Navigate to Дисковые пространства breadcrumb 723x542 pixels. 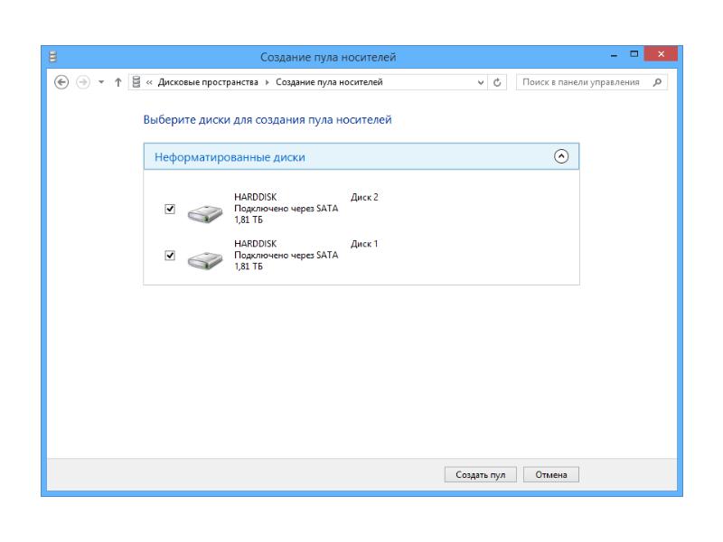(x=207, y=82)
